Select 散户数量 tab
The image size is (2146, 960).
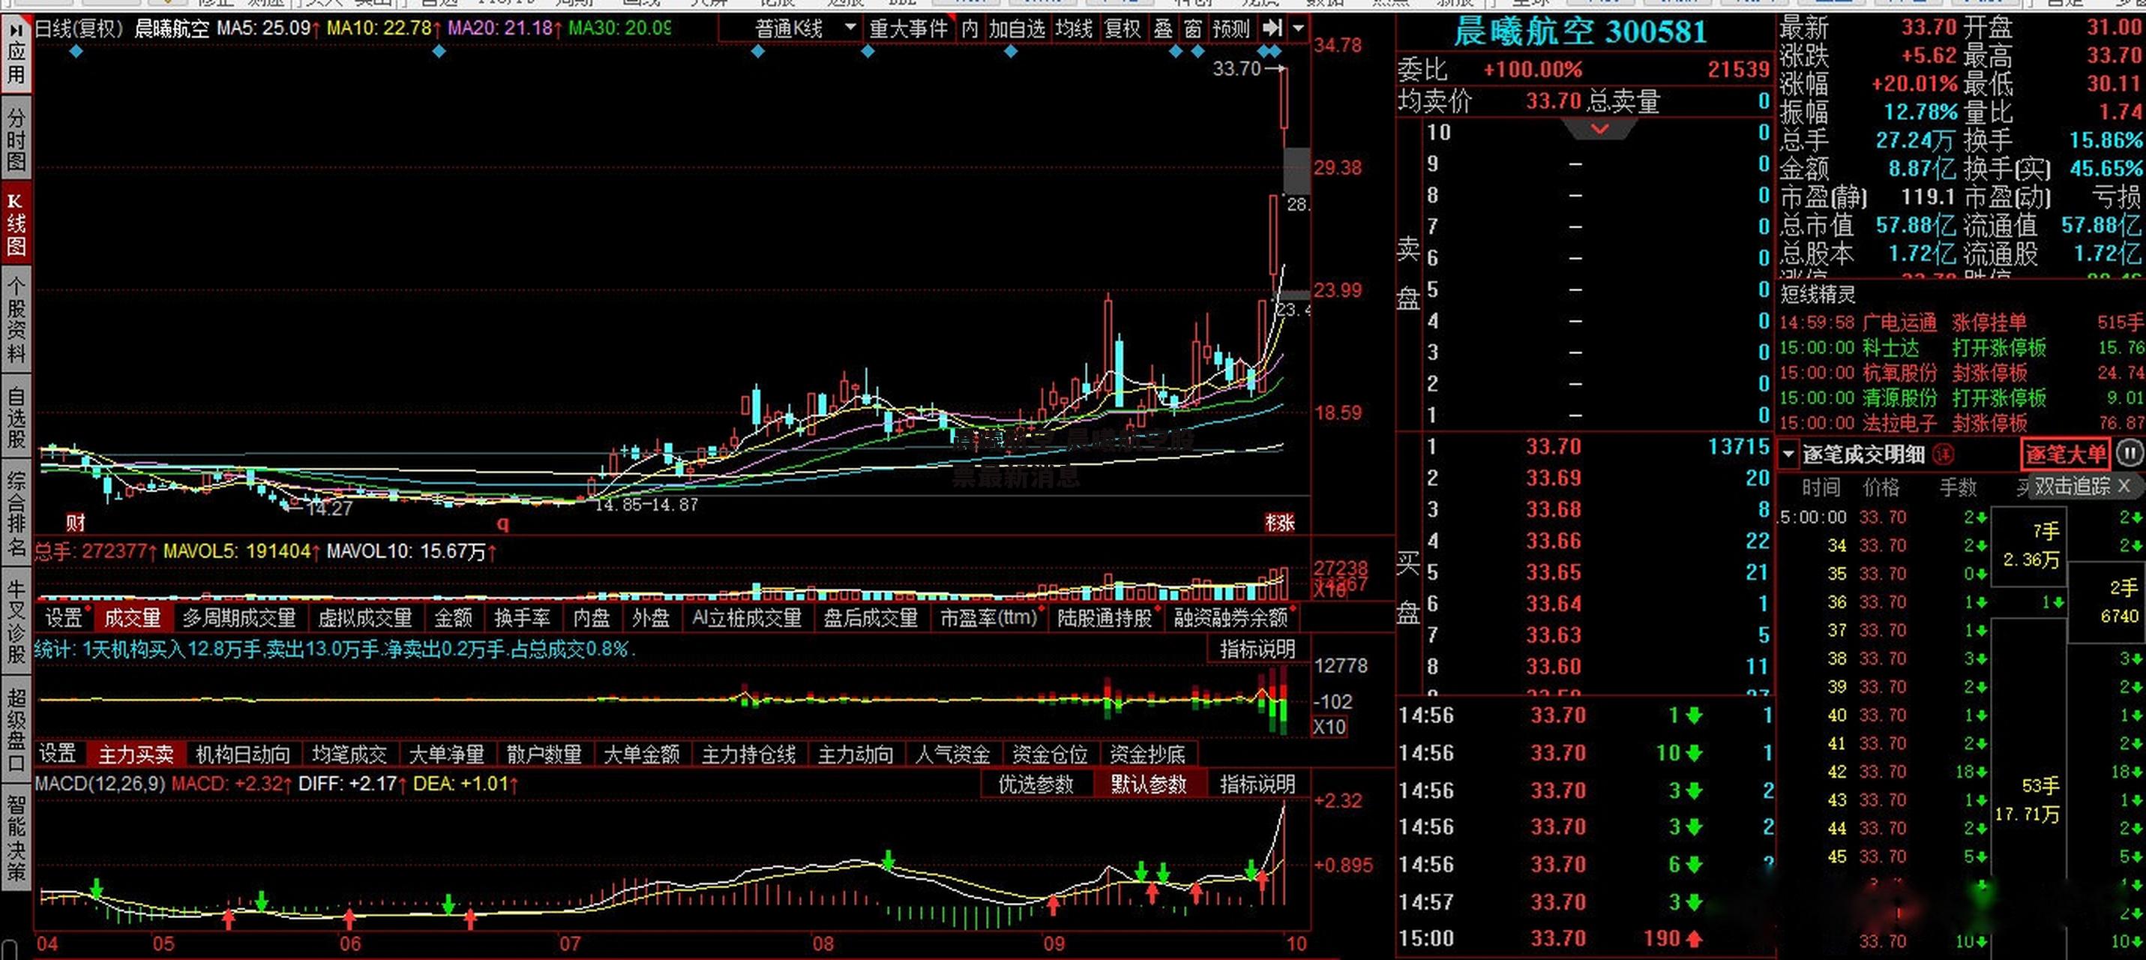544,754
